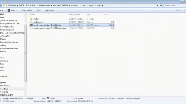Open Cong Van Noi Bo-1386 in navigation pane
Image resolution: width=186 pixels, height=104 pixels.
tap(10, 24)
